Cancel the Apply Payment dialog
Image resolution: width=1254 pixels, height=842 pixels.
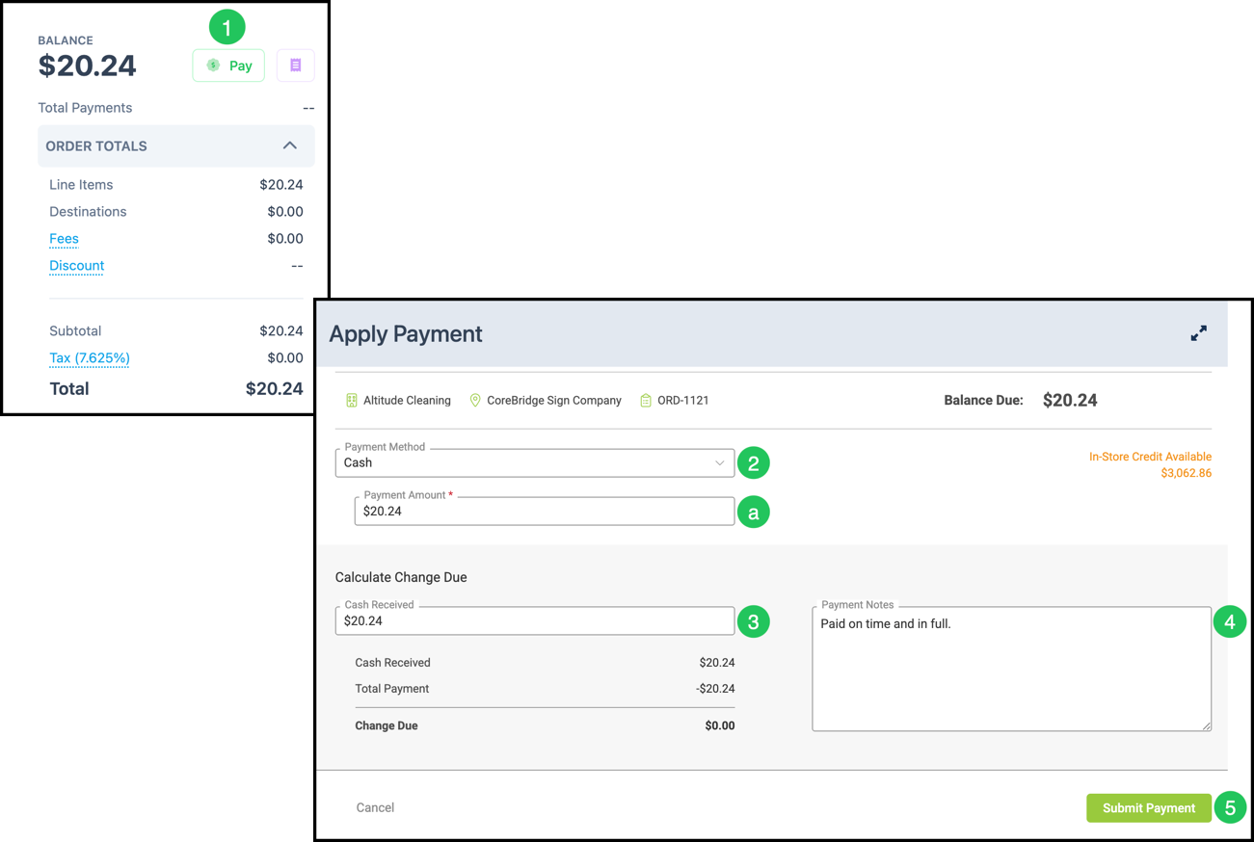375,807
